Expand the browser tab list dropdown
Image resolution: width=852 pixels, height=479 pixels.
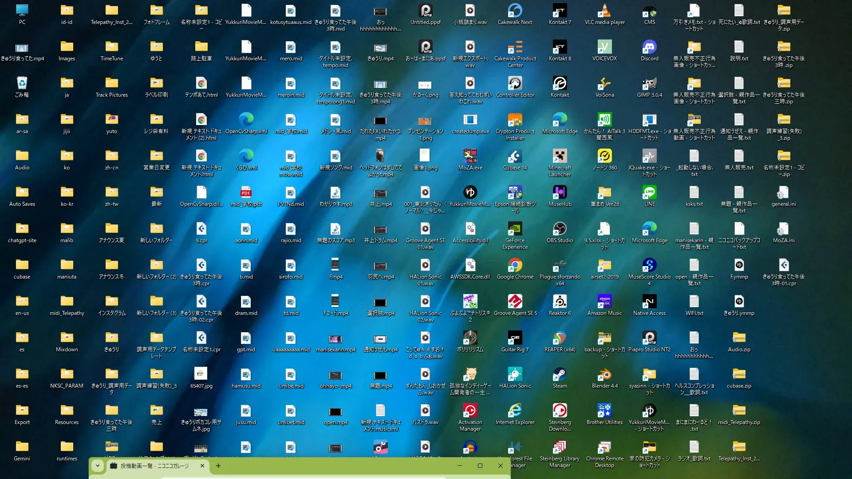pos(98,466)
